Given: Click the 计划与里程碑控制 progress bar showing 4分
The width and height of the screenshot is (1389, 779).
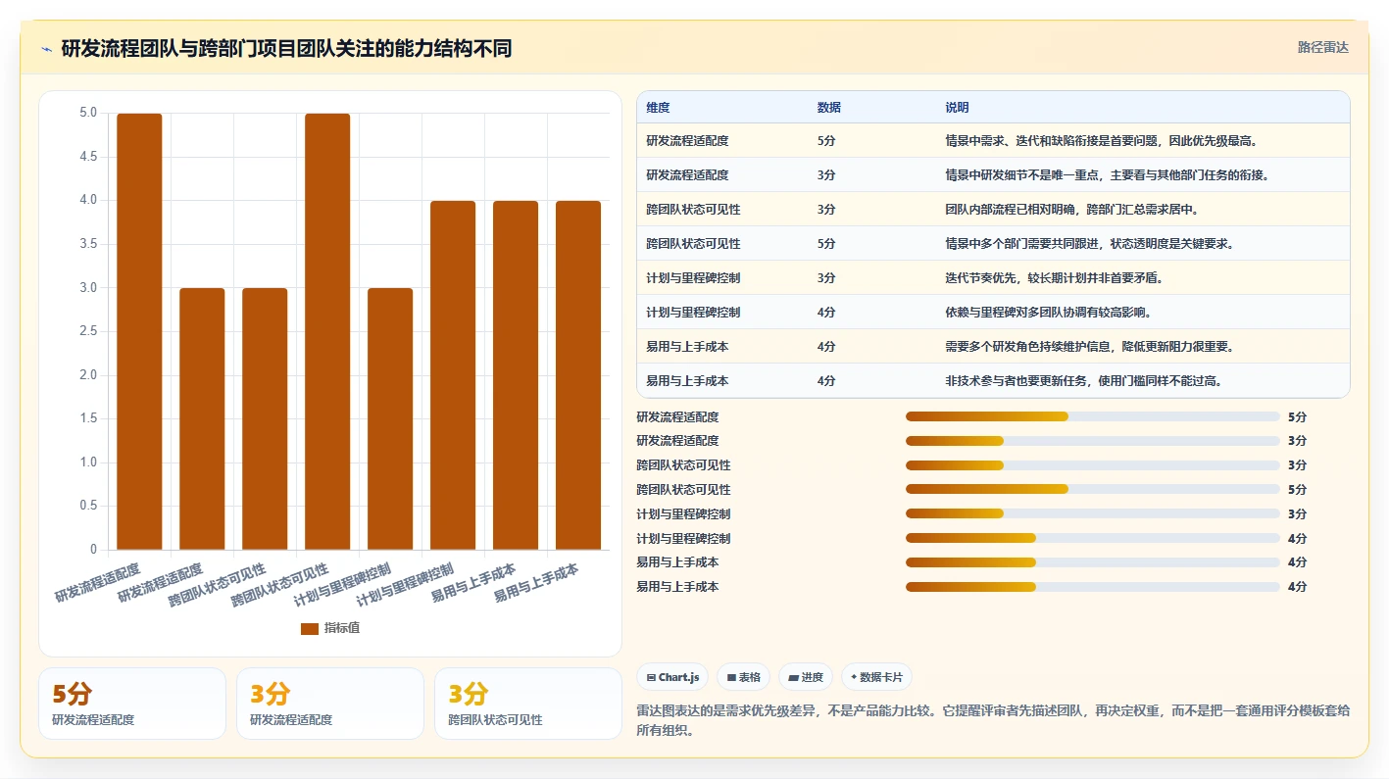Looking at the screenshot, I should [1092, 538].
